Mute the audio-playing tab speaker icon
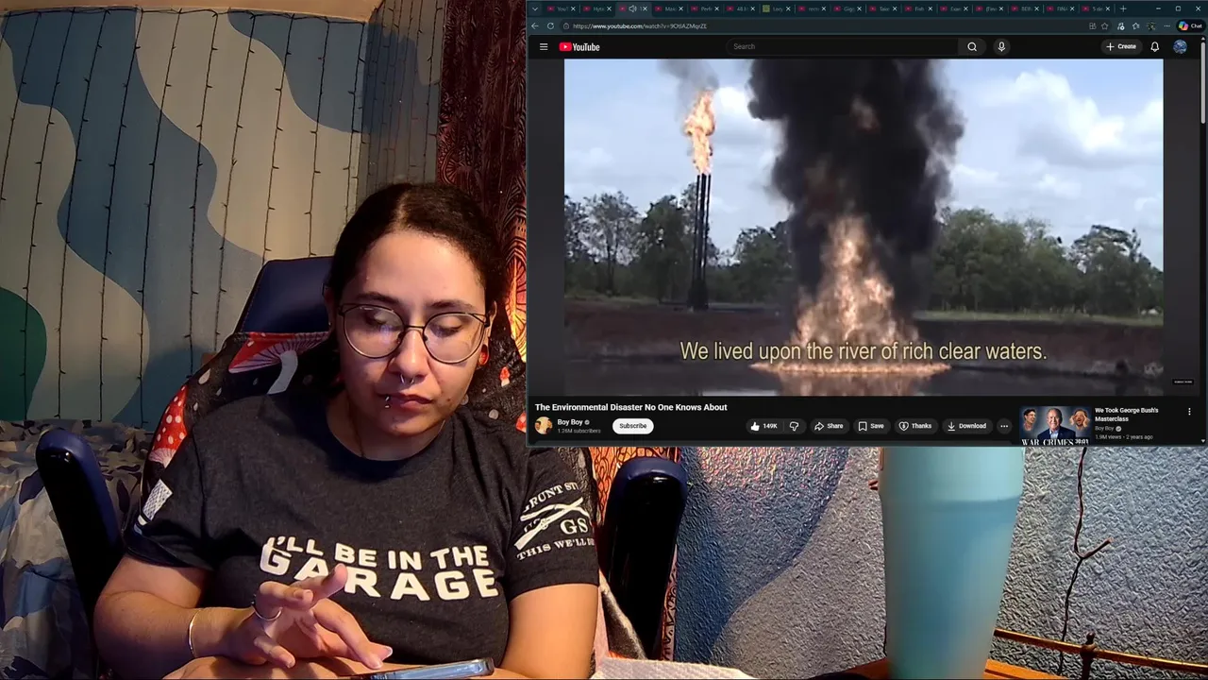Screen dimensions: 1208x680 (632, 8)
